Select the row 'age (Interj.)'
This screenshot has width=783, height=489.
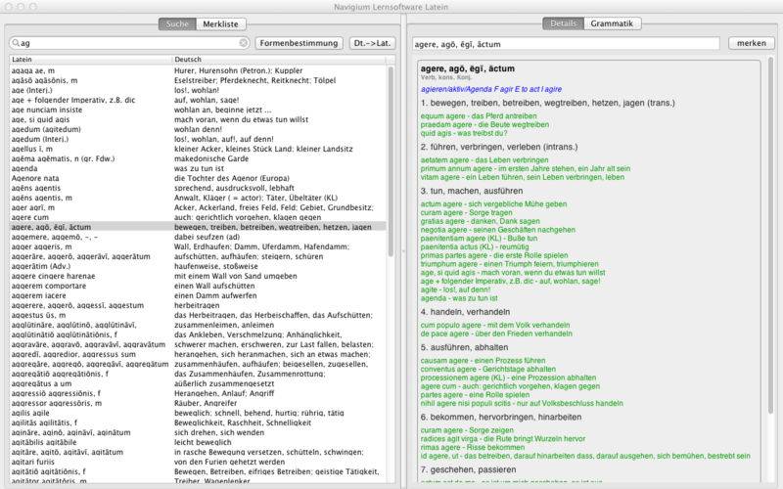198,90
